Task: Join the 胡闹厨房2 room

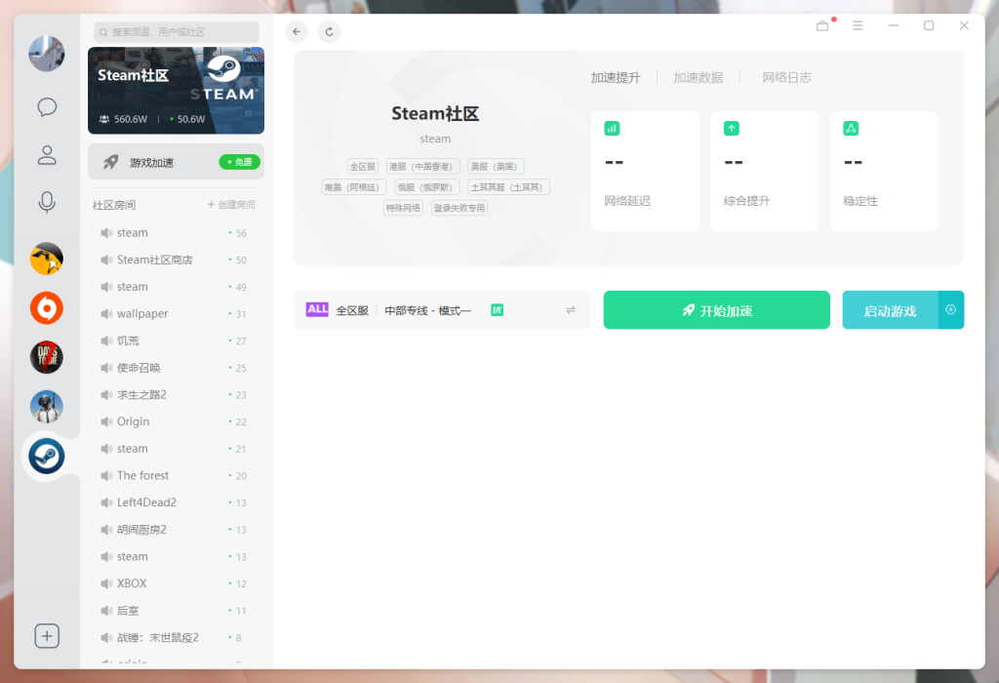Action: 176,530
